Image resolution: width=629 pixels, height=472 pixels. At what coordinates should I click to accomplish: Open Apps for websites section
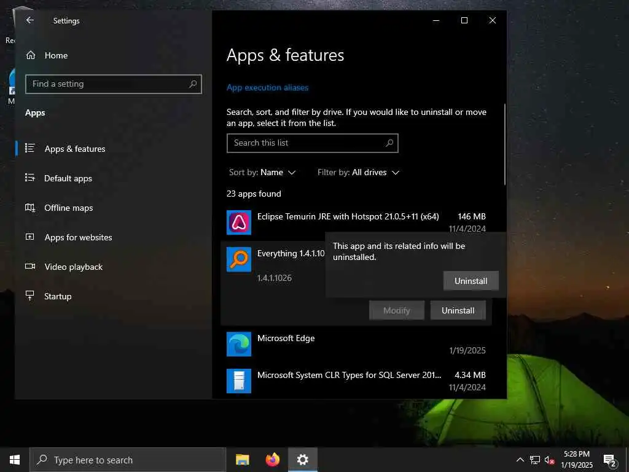[x=78, y=237]
